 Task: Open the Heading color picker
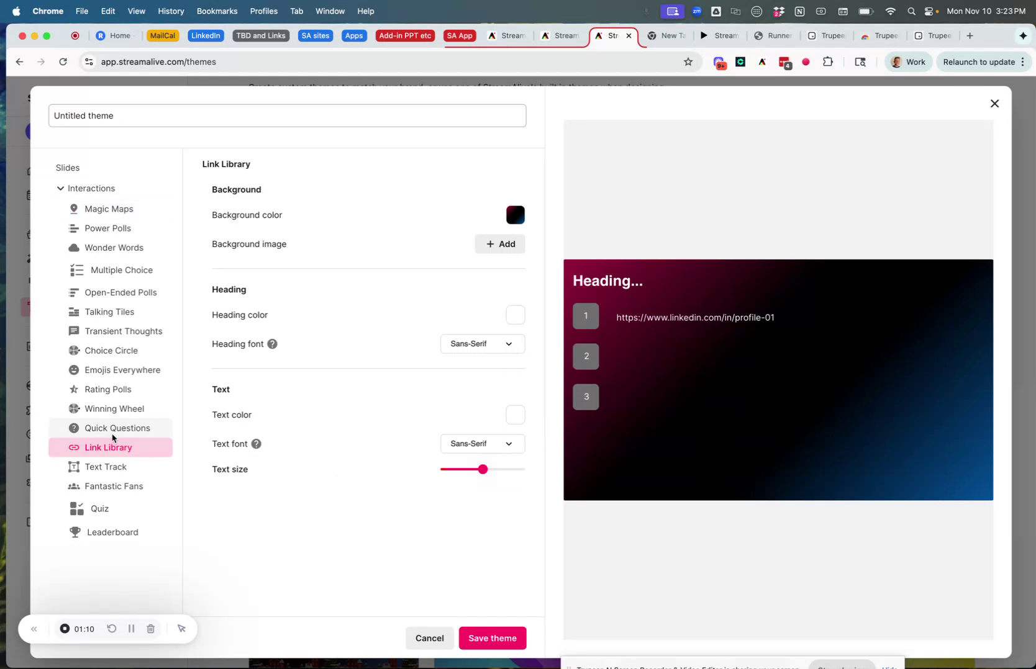515,315
